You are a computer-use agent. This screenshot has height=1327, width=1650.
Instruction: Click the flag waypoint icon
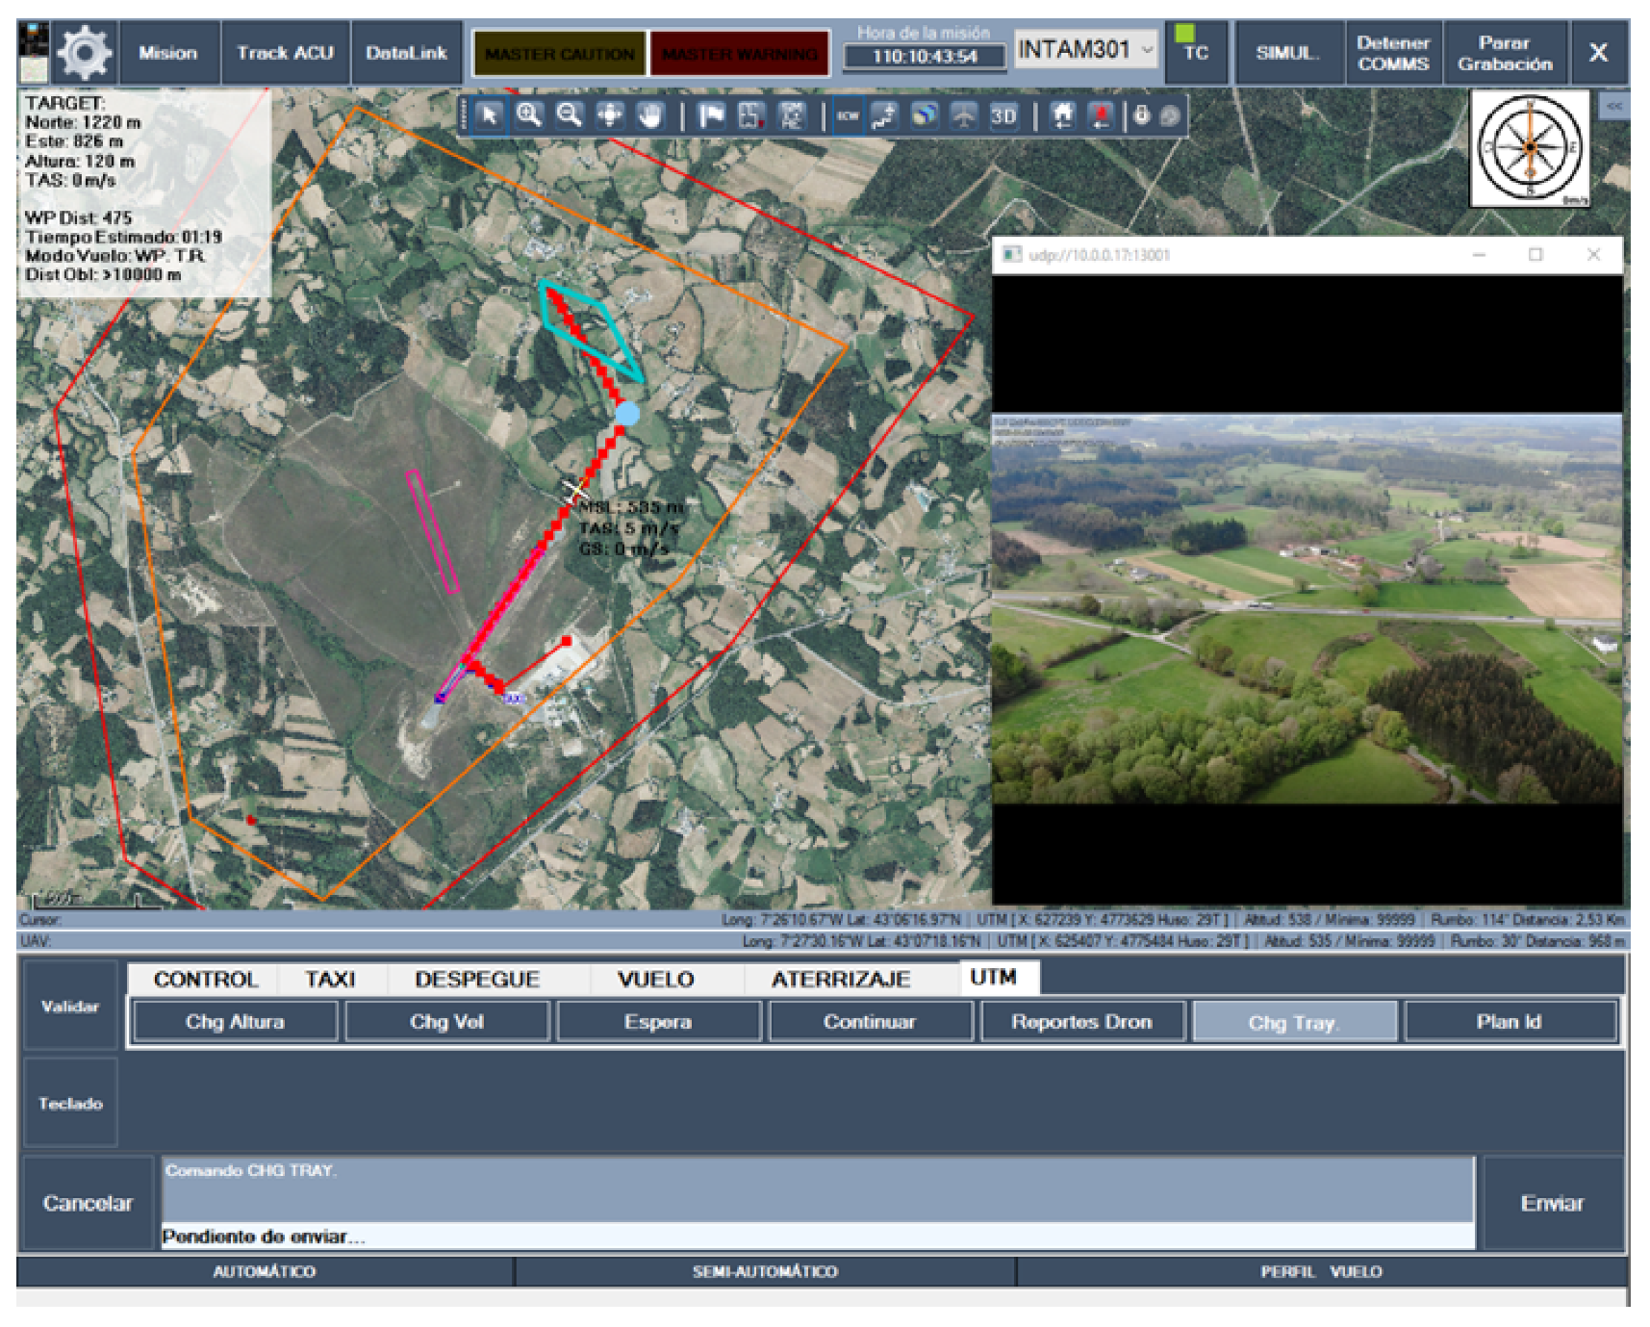pos(712,116)
